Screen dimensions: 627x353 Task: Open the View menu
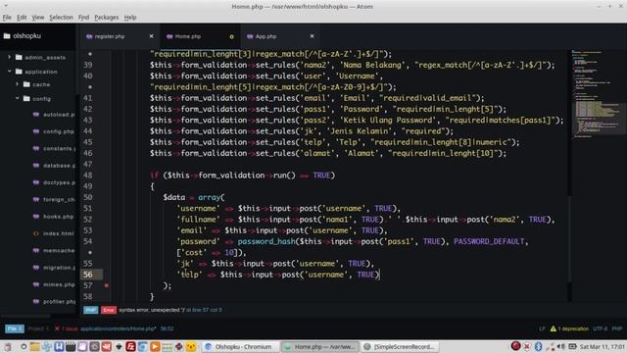(38, 18)
